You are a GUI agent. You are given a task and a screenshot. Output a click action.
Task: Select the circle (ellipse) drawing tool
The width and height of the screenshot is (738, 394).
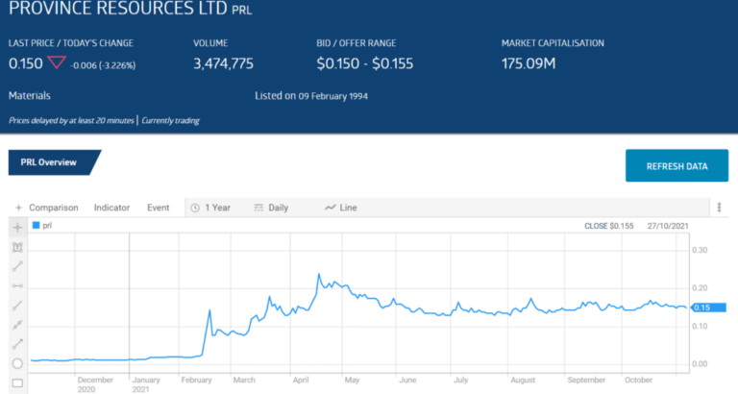tap(16, 363)
